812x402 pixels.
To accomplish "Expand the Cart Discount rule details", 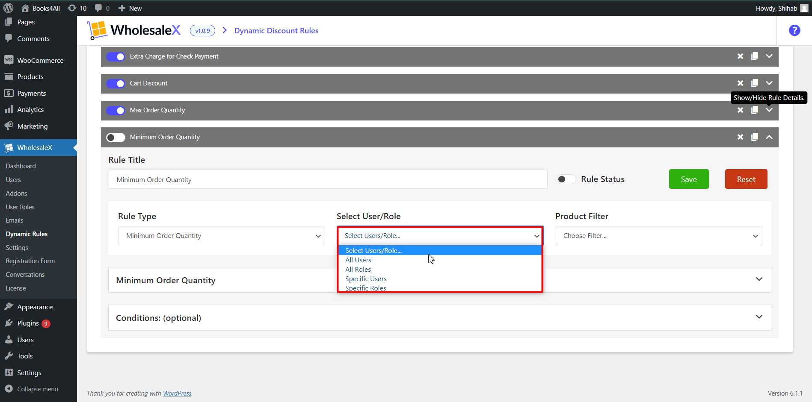I will pyautogui.click(x=769, y=83).
